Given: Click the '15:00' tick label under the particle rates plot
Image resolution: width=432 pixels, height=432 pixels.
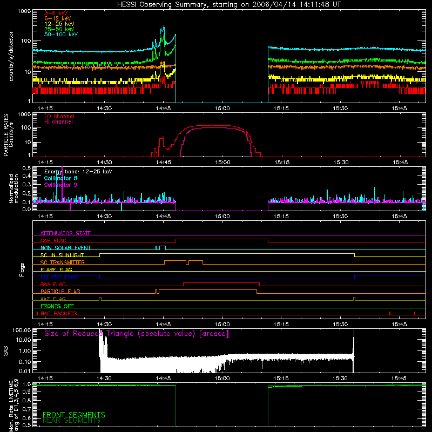Looking at the screenshot, I should (222, 163).
